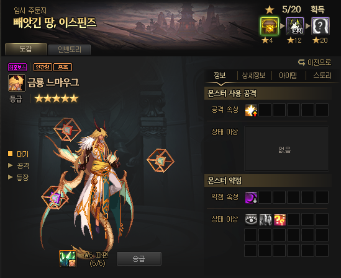Open the 도감 tab

click(x=26, y=50)
